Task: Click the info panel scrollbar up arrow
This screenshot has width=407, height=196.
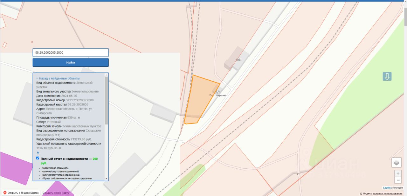Action: tap(107, 75)
